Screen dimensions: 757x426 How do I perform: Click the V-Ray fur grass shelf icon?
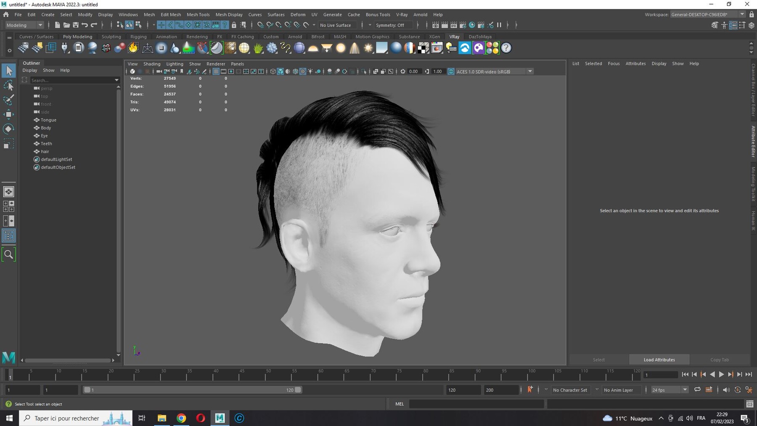click(x=258, y=48)
